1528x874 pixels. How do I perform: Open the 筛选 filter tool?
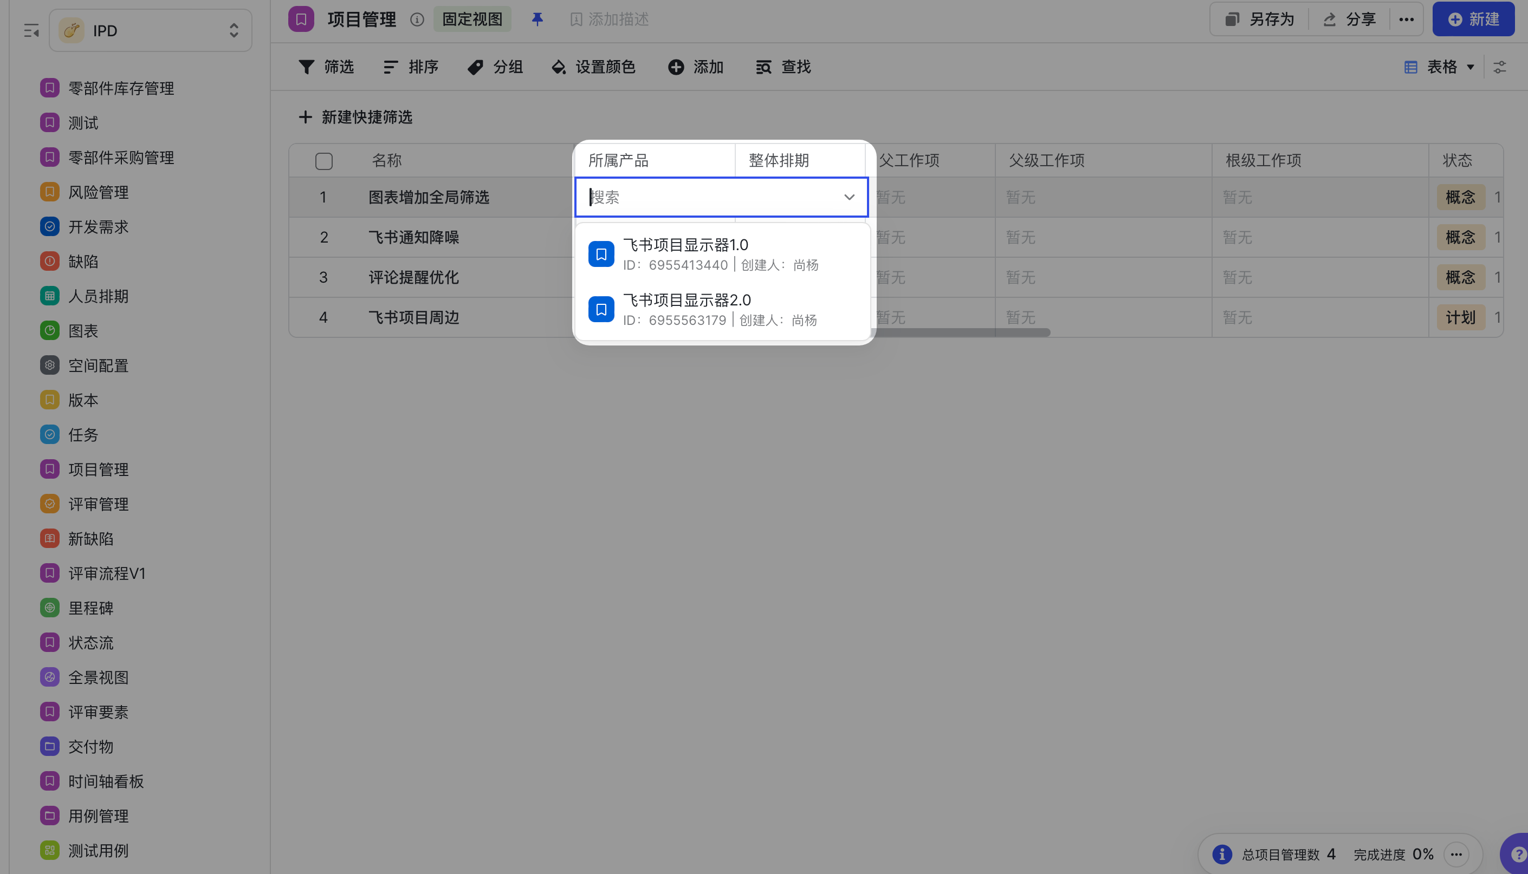coord(326,67)
